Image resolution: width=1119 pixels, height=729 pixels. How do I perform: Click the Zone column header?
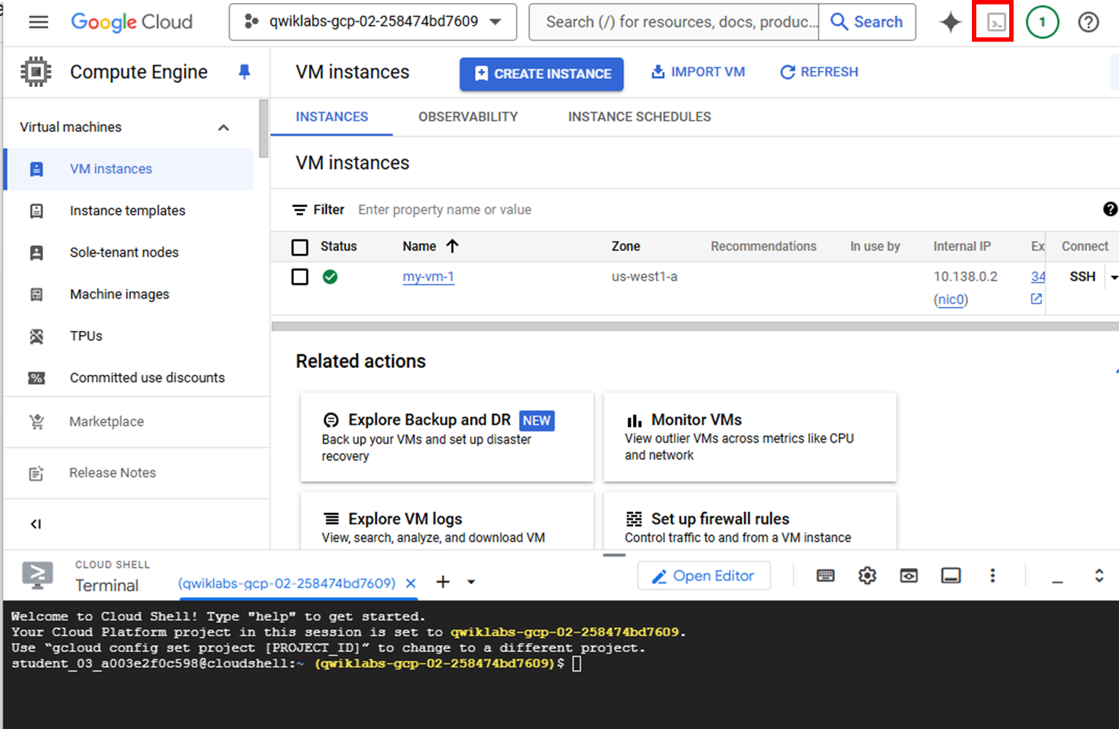[x=626, y=246]
